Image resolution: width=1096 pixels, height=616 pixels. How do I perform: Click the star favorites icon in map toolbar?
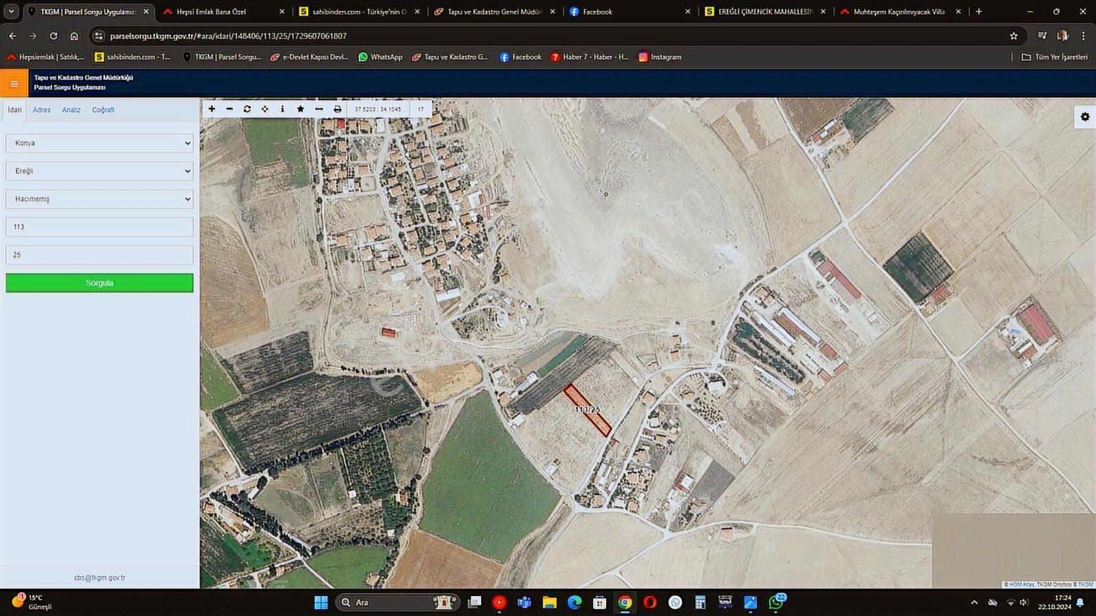pyautogui.click(x=301, y=109)
